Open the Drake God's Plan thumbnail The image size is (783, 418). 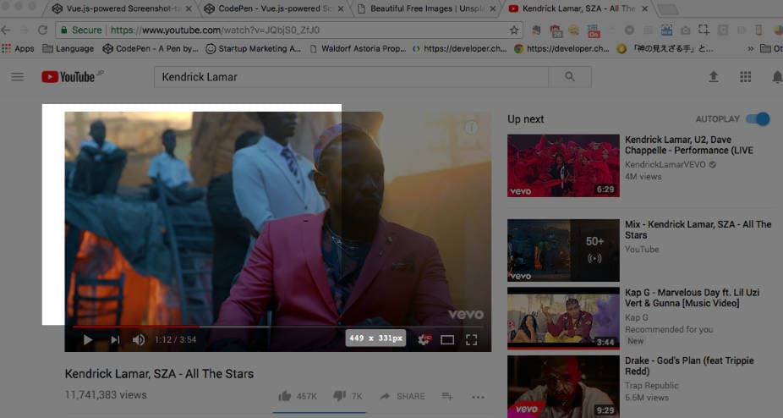click(x=563, y=387)
